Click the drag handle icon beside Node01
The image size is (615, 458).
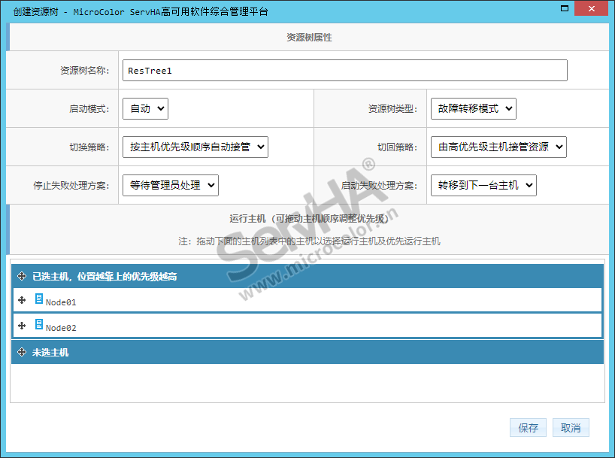[x=22, y=301]
